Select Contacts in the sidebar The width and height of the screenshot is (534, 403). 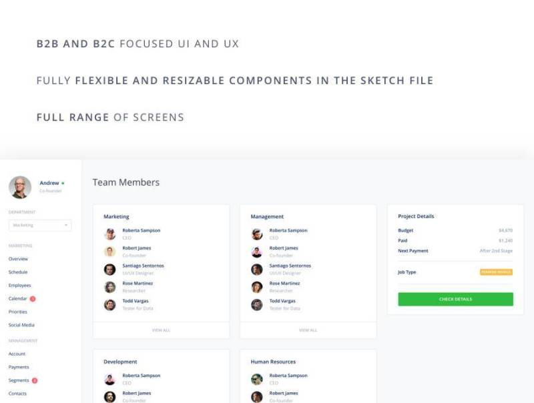[19, 394]
